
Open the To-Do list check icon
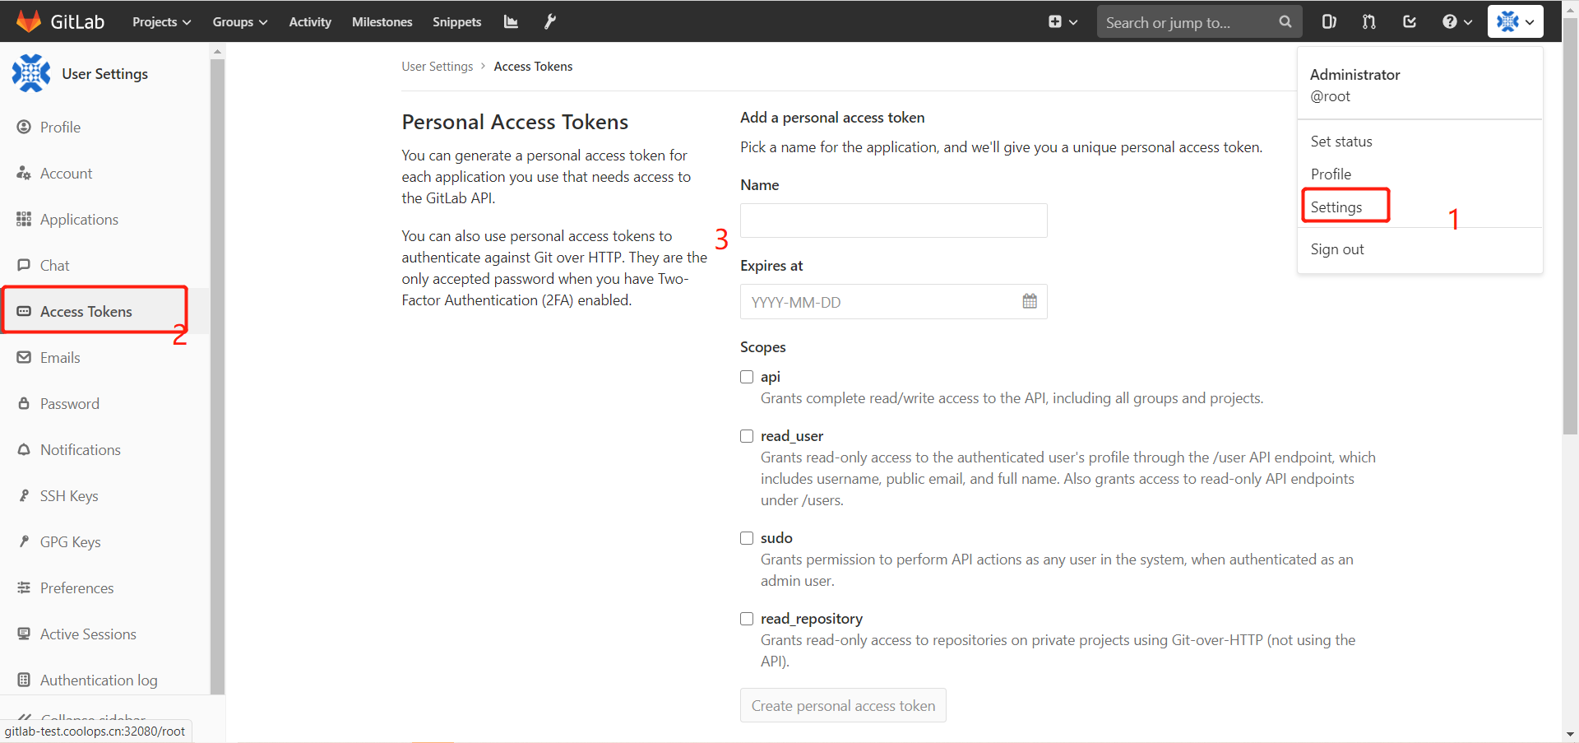click(x=1410, y=21)
